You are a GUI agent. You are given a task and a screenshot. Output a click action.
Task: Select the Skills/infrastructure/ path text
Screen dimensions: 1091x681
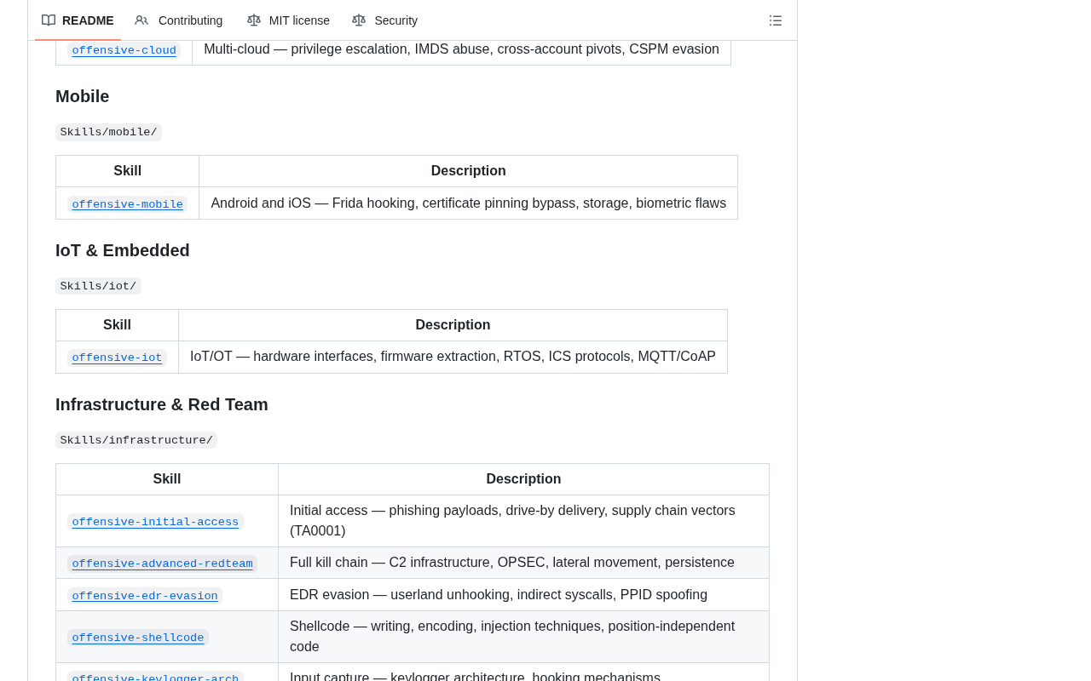(136, 440)
